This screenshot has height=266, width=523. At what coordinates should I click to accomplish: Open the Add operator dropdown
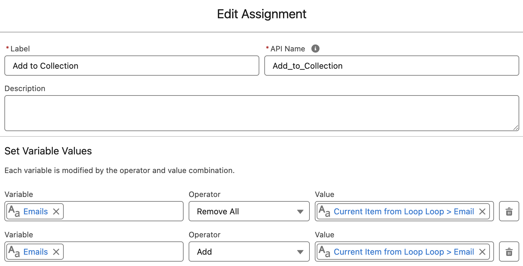[249, 252]
